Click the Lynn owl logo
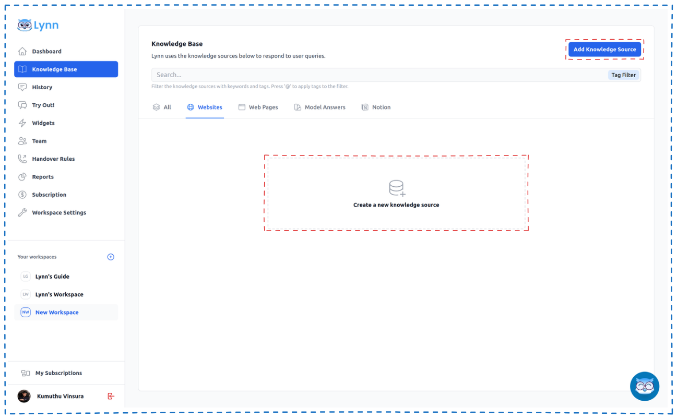Image resolution: width=677 pixels, height=419 pixels. point(25,25)
